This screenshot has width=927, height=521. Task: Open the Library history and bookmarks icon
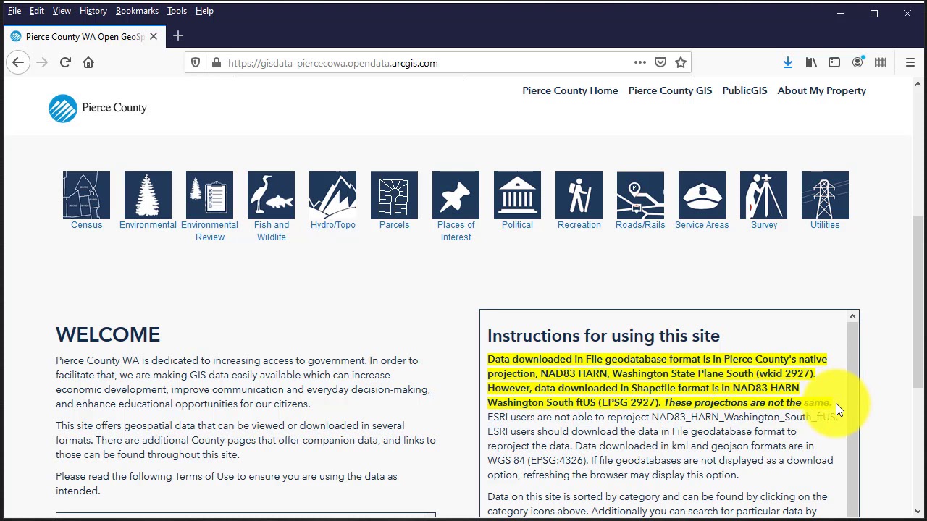pos(811,63)
